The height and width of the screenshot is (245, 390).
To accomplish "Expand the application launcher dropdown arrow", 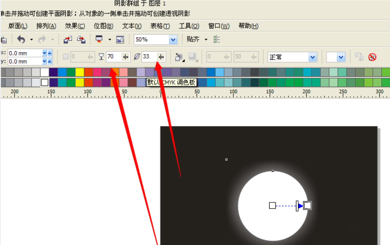I will (110, 40).
